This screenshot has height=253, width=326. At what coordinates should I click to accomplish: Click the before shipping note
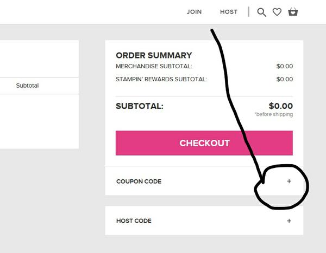(x=273, y=115)
